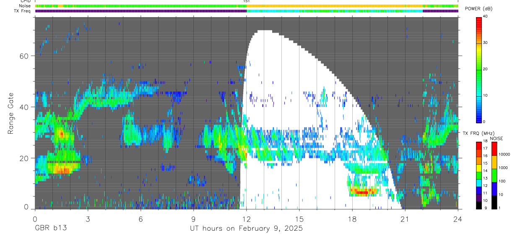Click the x-axis tick label '15'
The width and height of the screenshot is (515, 237).
coord(299,219)
